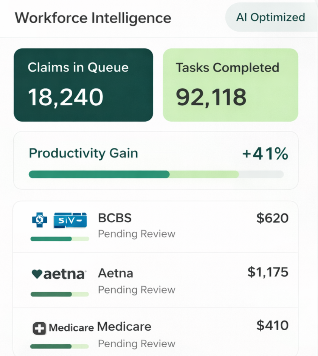The height and width of the screenshot is (356, 318).
Task: Open the Claims in Queue card
Action: click(x=83, y=85)
